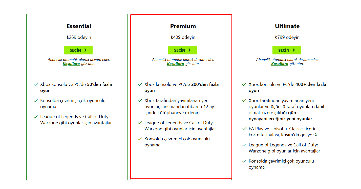This screenshot has width=361, height=189.
Task: Click checkmark beside Essential's 50'den fazla oyun
Action: click(x=36, y=85)
